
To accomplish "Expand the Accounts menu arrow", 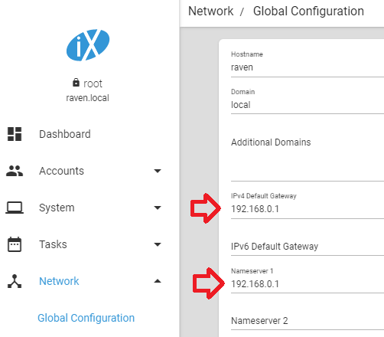I will pyautogui.click(x=158, y=171).
